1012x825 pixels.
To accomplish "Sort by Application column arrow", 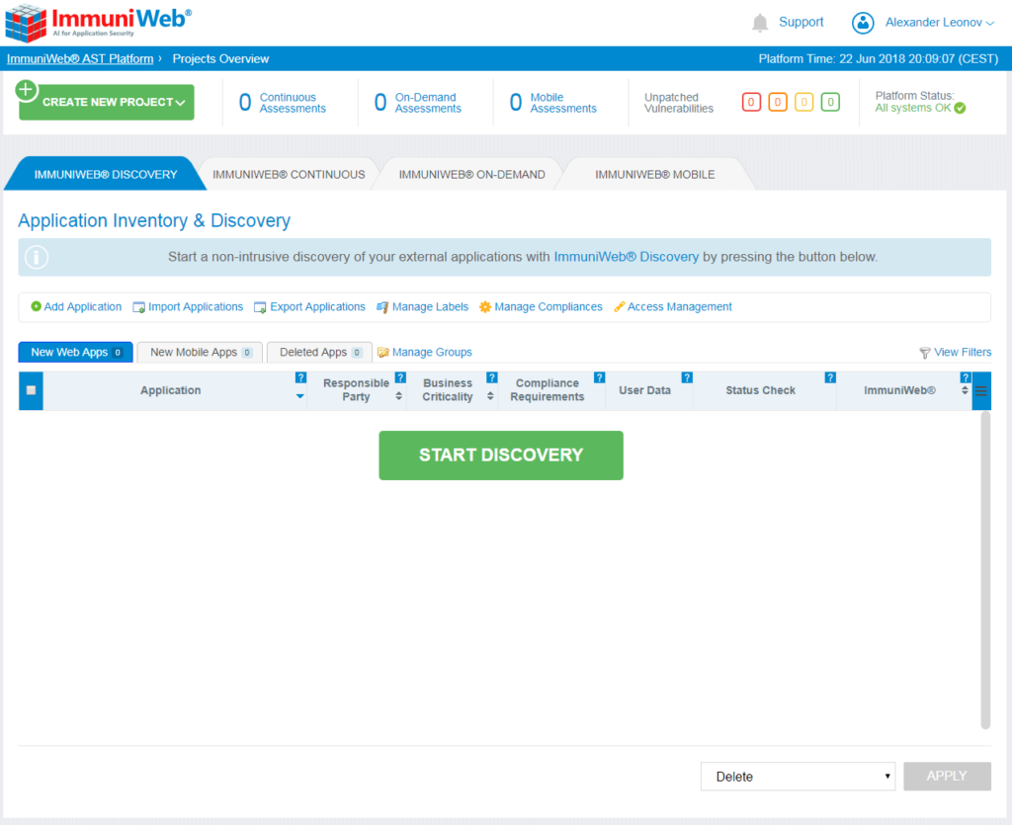I will [x=300, y=396].
